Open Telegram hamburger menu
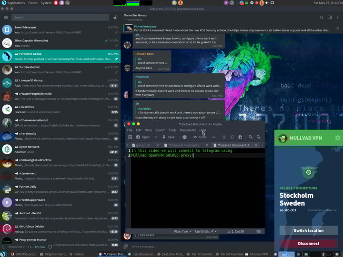The width and height of the screenshot is (343, 257). coord(6,17)
